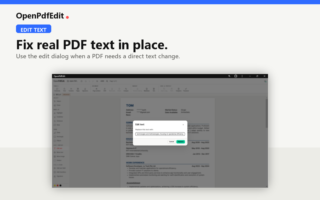Open the Comments panel
The width and height of the screenshot is (320, 200).
point(57,89)
